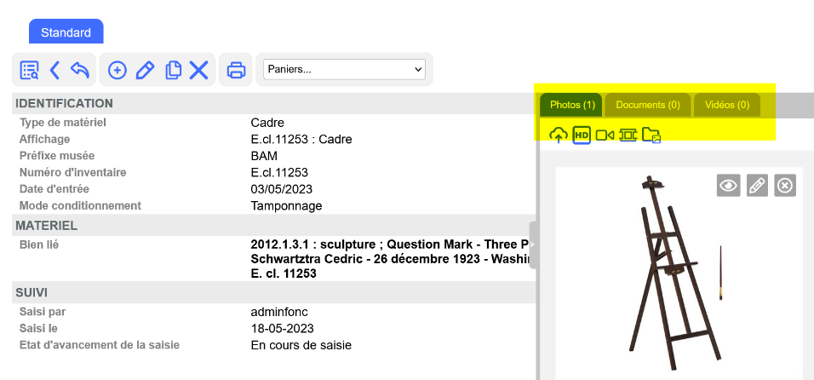Switch to the Documents (0) tab
The width and height of the screenshot is (814, 380).
648,105
